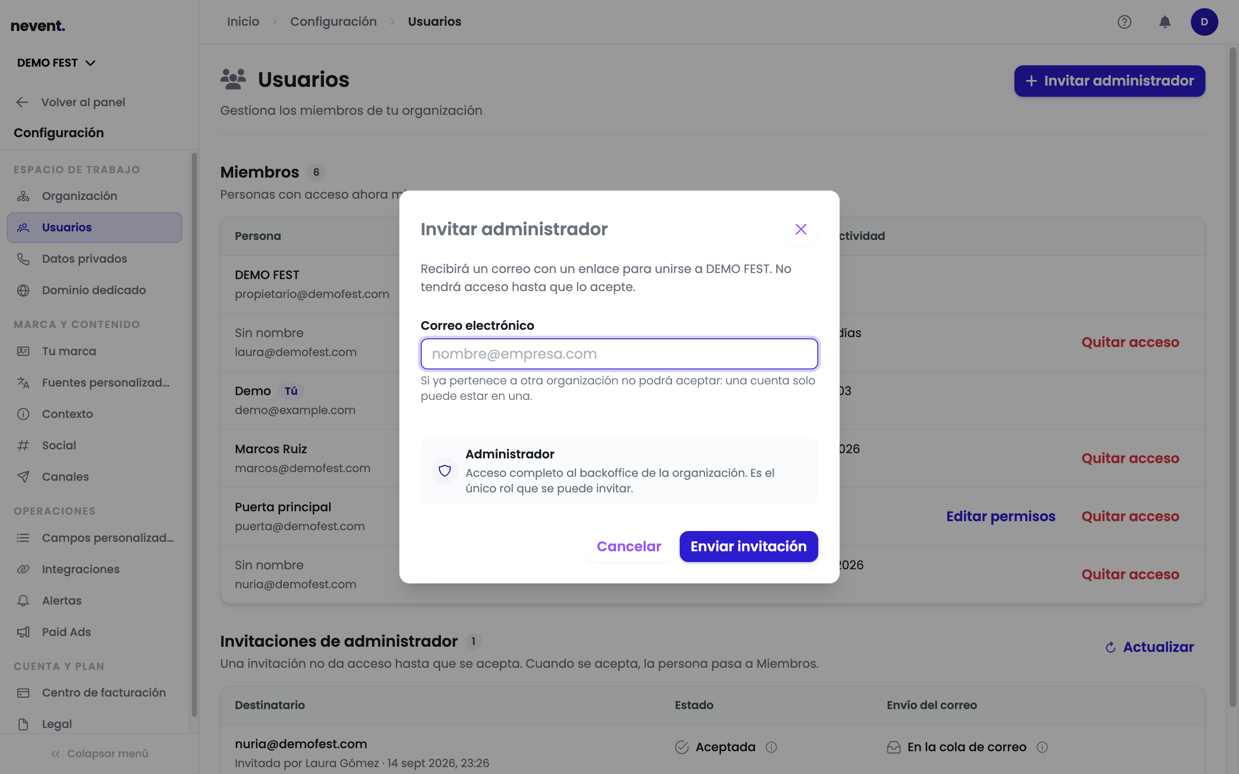
Task: Collapse the sidebar with Colapsar menú
Action: click(99, 753)
